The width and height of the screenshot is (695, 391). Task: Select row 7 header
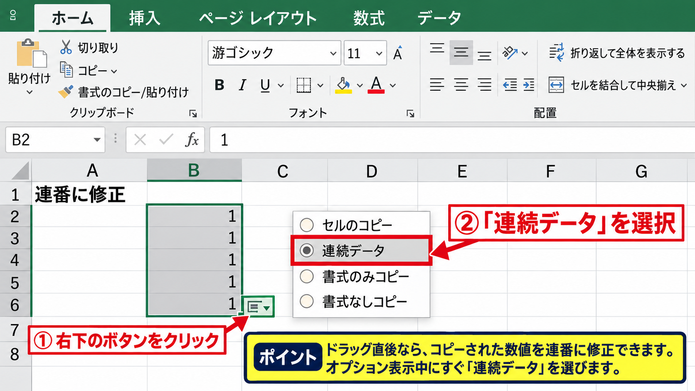click(x=15, y=330)
